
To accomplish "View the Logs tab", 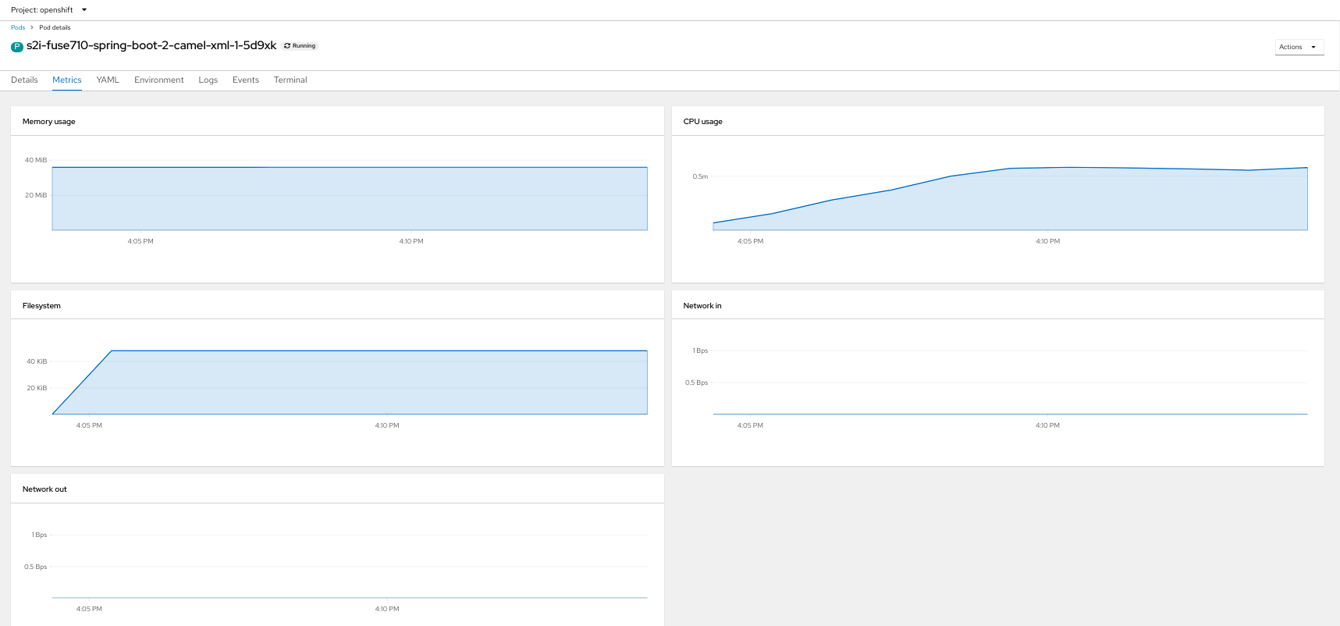I will pyautogui.click(x=208, y=80).
